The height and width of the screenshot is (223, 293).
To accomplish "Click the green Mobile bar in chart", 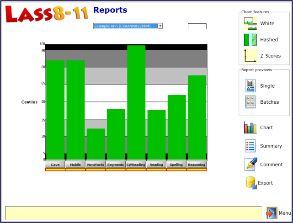I will click(x=76, y=110).
